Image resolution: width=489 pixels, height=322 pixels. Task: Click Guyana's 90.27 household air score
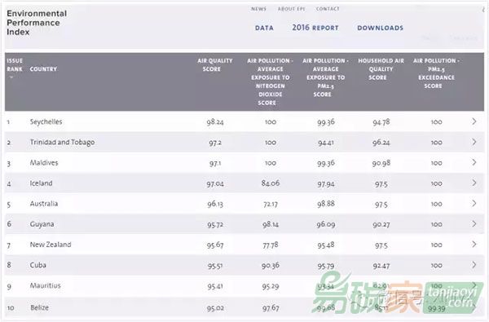point(381,224)
